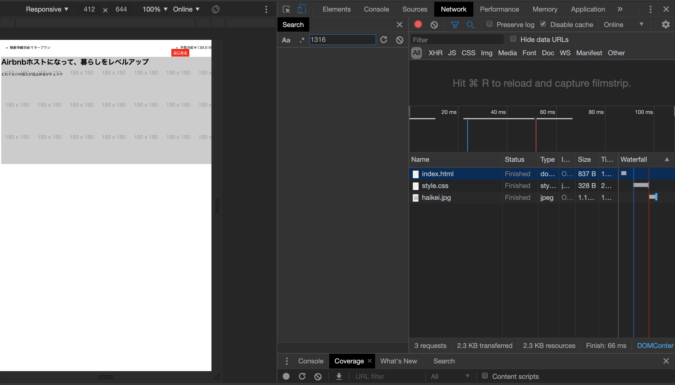This screenshot has width=675, height=385.
Task: Open the Console tab in the drawer
Action: (310, 361)
